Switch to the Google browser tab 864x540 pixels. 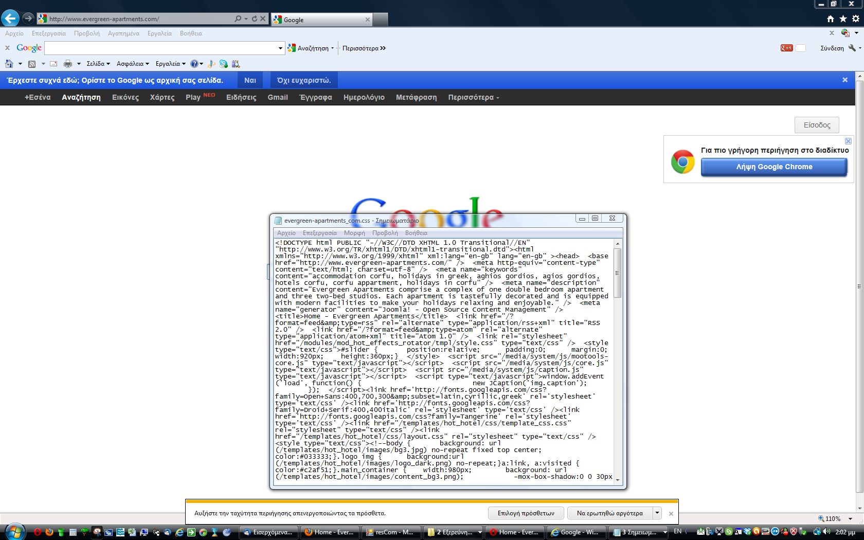pyautogui.click(x=321, y=20)
